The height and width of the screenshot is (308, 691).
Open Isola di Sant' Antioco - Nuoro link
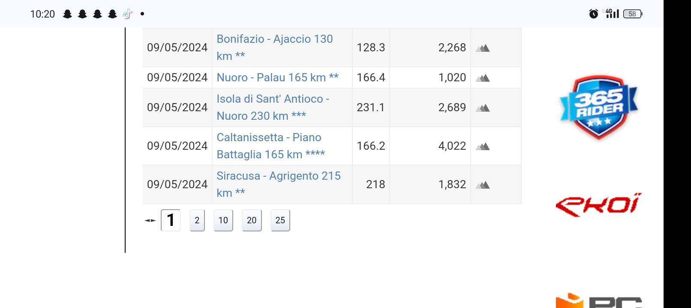[273, 107]
